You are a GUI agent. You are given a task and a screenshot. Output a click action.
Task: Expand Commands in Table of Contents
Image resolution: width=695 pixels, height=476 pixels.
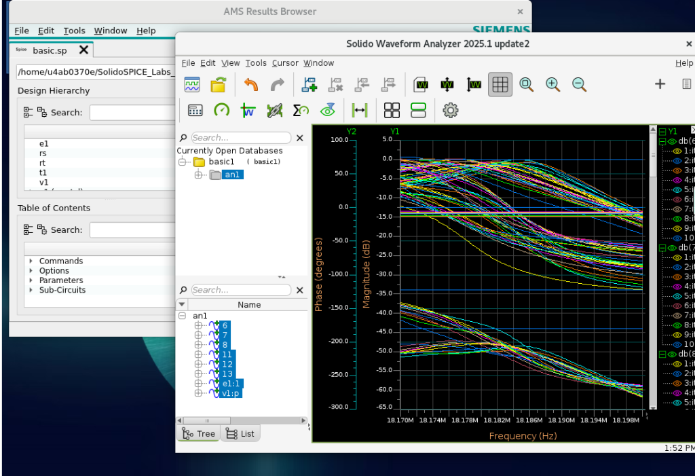click(31, 261)
